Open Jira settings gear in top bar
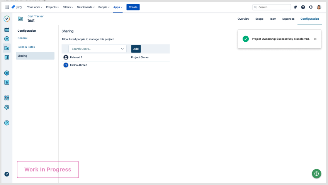 point(311,7)
